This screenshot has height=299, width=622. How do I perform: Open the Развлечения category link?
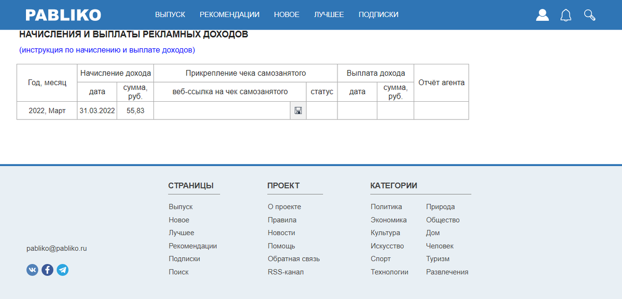(x=447, y=272)
